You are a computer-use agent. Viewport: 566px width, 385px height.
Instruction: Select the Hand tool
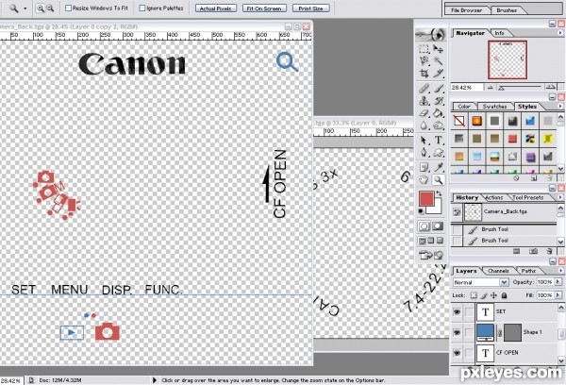424,179
